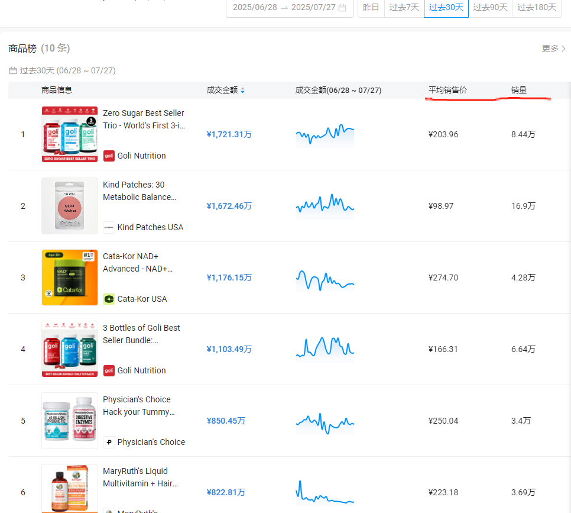Click the 平均销售价 column header

pyautogui.click(x=447, y=90)
